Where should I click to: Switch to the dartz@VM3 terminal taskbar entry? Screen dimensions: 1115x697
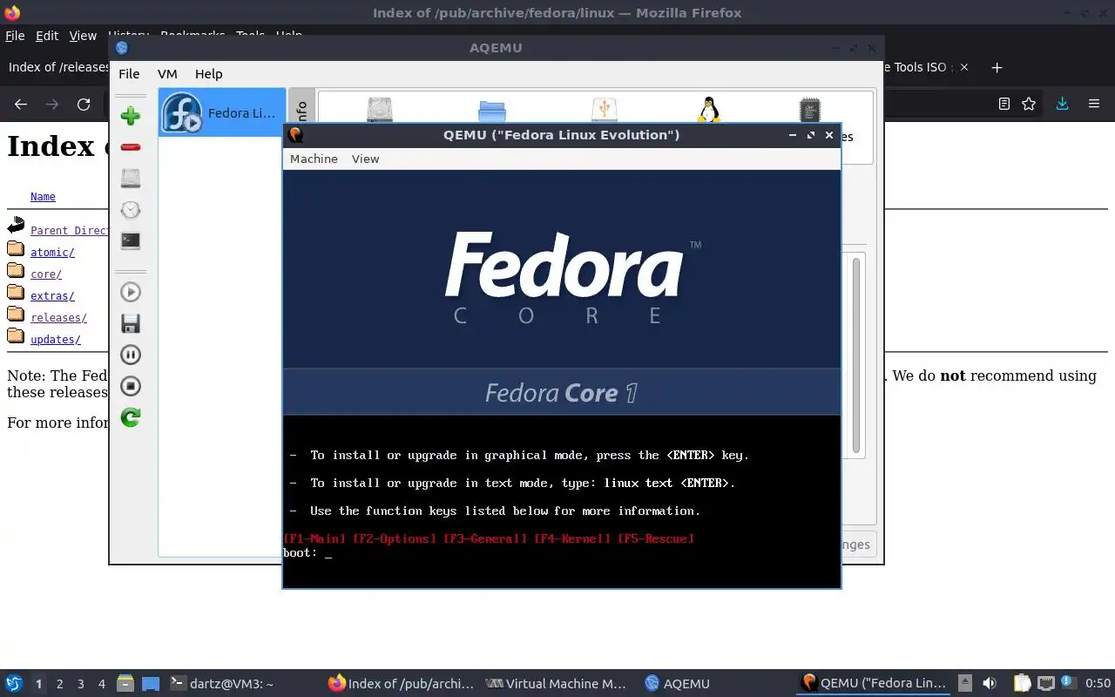point(221,684)
